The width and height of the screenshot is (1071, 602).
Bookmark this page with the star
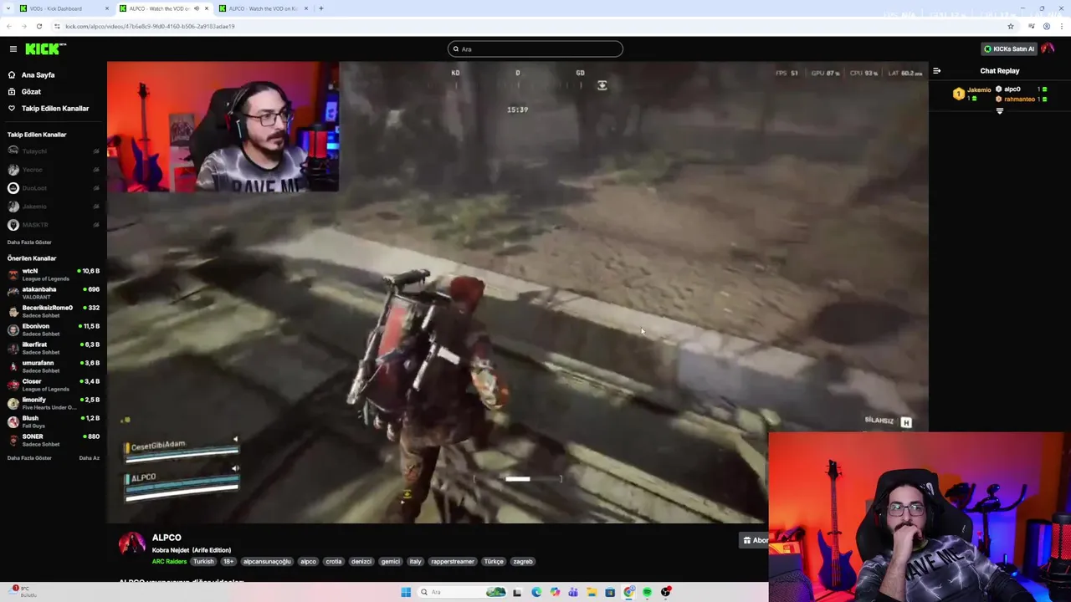[1011, 26]
